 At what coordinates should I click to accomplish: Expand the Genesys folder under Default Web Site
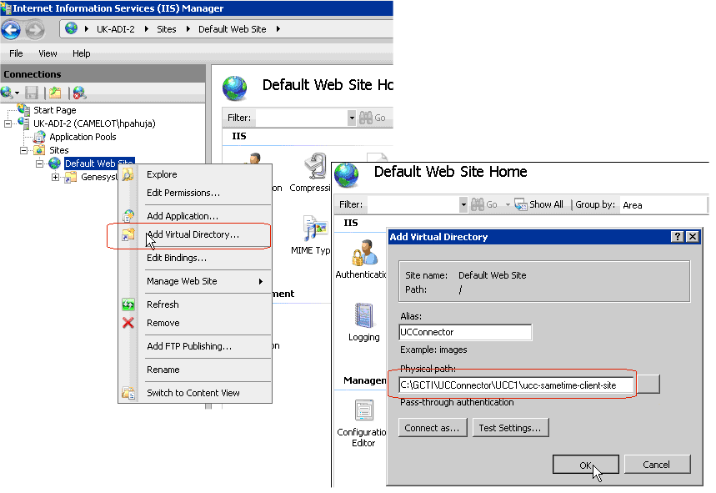56,177
